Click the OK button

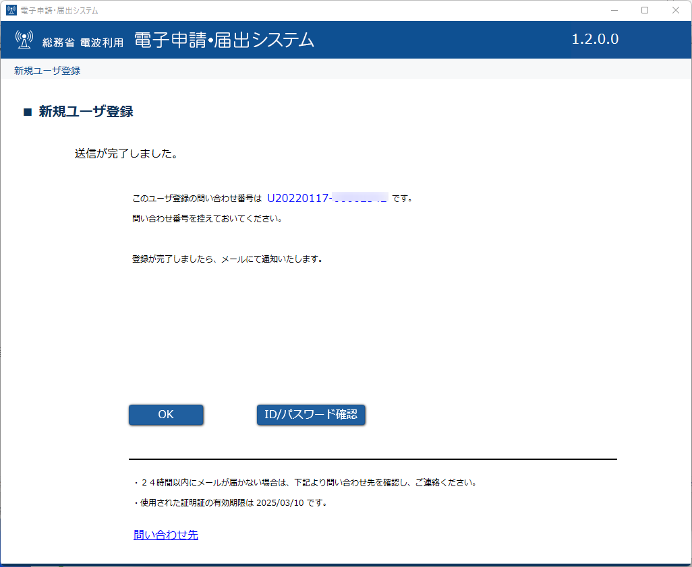[x=166, y=415]
